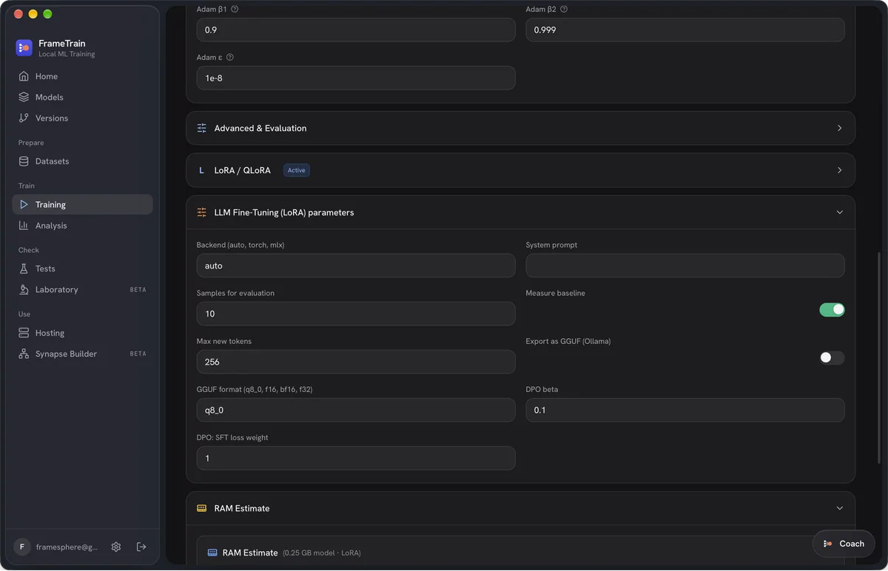Image resolution: width=888 pixels, height=571 pixels.
Task: Show help for Adam ε
Action: [x=229, y=58]
